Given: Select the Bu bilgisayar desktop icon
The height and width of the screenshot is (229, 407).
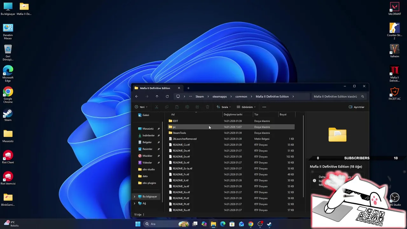Looking at the screenshot, I should click(8, 9).
